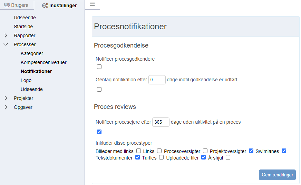Expand the Projekter tree node
Image resolution: width=301 pixels, height=185 pixels.
(6, 98)
